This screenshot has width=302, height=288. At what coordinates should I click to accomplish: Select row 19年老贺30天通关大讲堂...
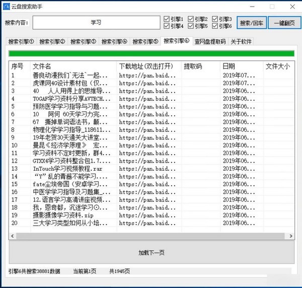[152, 137]
